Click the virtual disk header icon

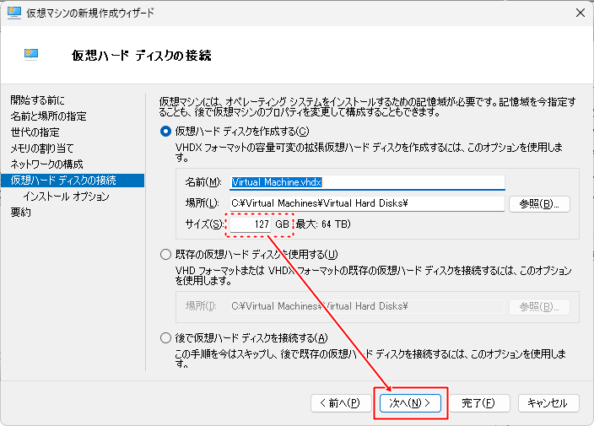pyautogui.click(x=33, y=55)
